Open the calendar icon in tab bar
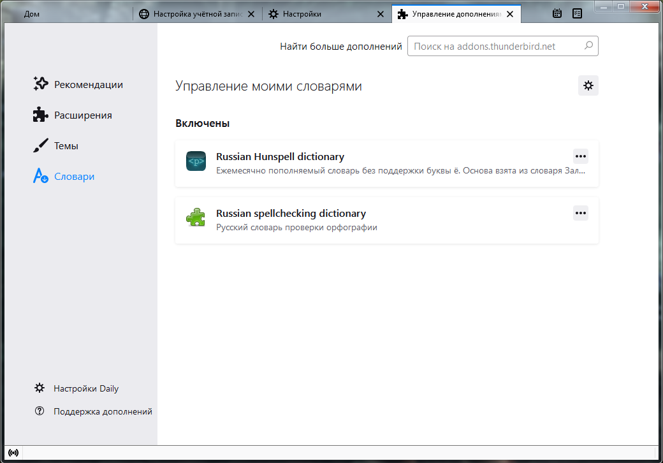This screenshot has height=463, width=663. [x=557, y=13]
